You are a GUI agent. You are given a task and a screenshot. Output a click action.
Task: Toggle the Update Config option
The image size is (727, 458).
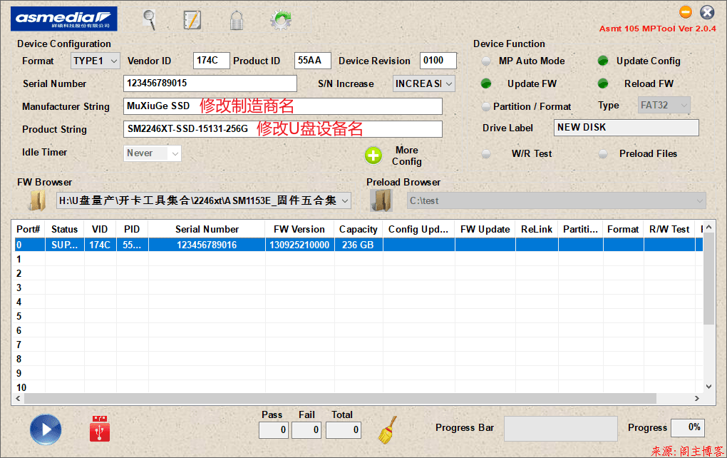coord(603,61)
